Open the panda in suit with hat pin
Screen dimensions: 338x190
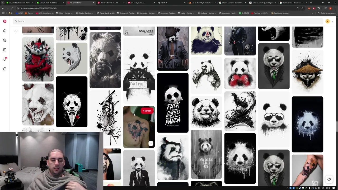pos(173,49)
